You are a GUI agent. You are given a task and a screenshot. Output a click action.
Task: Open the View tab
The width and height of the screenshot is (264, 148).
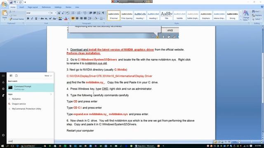77,7
